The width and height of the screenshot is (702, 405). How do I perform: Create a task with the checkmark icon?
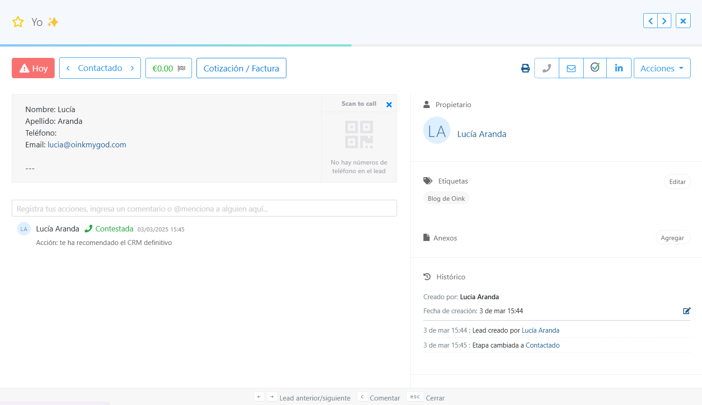[594, 68]
